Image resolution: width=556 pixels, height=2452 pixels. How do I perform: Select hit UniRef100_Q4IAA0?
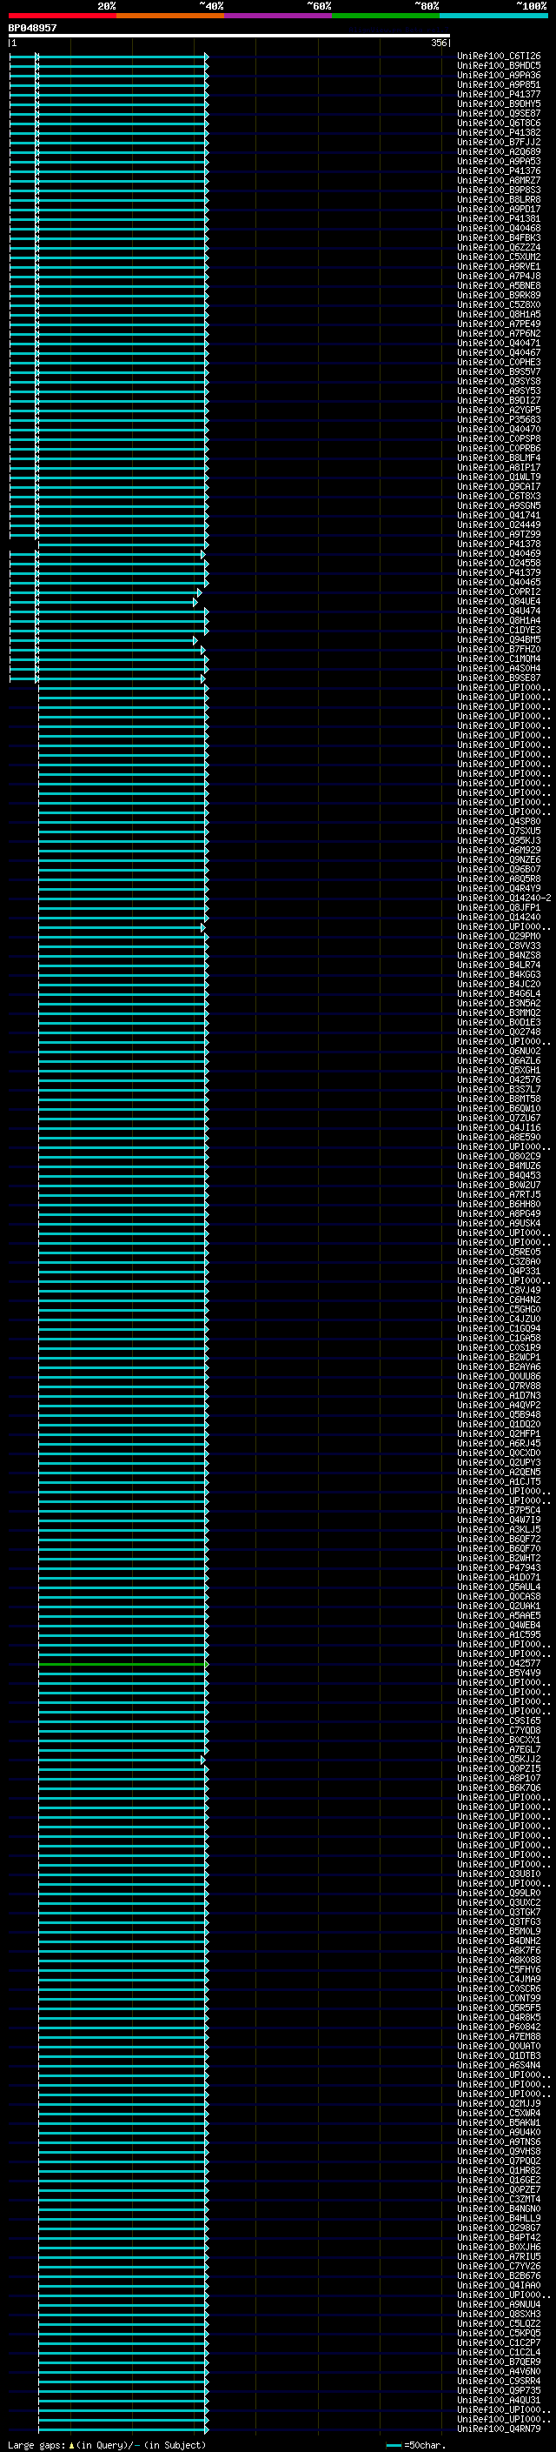499,2285
